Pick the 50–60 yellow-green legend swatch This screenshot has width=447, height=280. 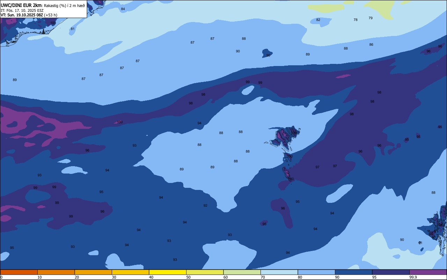pos(205,272)
